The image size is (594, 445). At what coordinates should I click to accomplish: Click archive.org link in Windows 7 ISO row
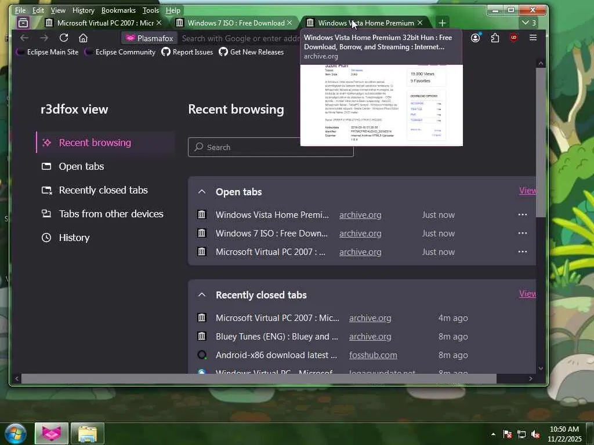point(360,234)
